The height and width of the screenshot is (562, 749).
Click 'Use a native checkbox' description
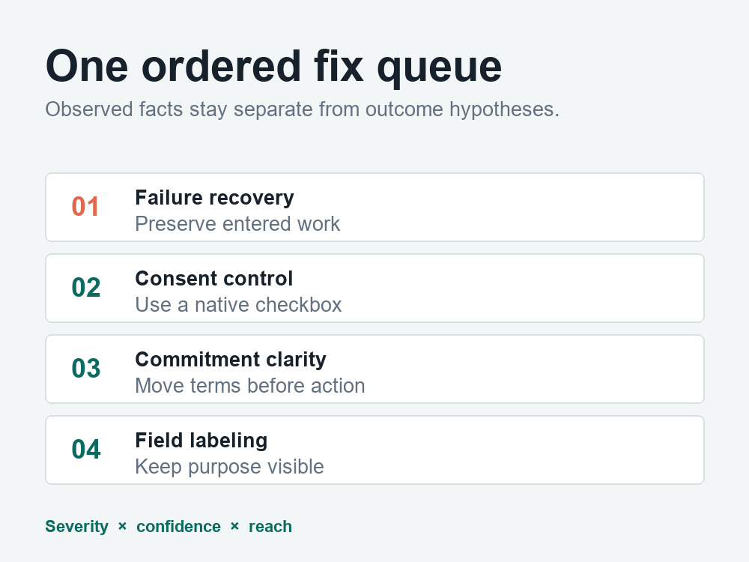(238, 304)
